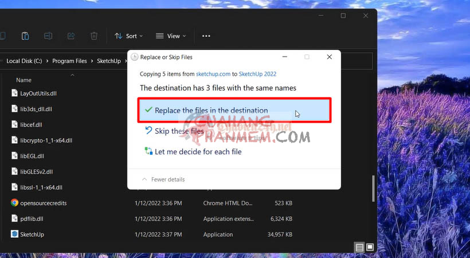Click the blue undo icon for Skip
The width and height of the screenshot is (470, 258).
[148, 130]
